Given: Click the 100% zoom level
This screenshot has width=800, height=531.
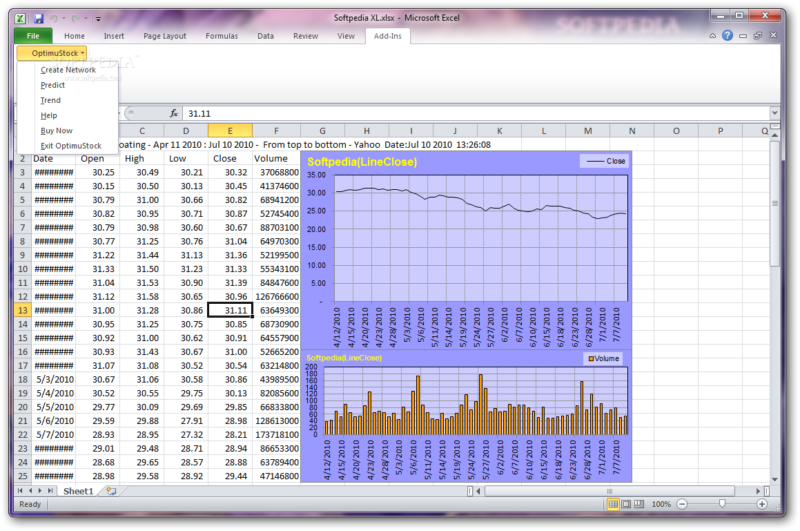Looking at the screenshot, I should tap(661, 504).
